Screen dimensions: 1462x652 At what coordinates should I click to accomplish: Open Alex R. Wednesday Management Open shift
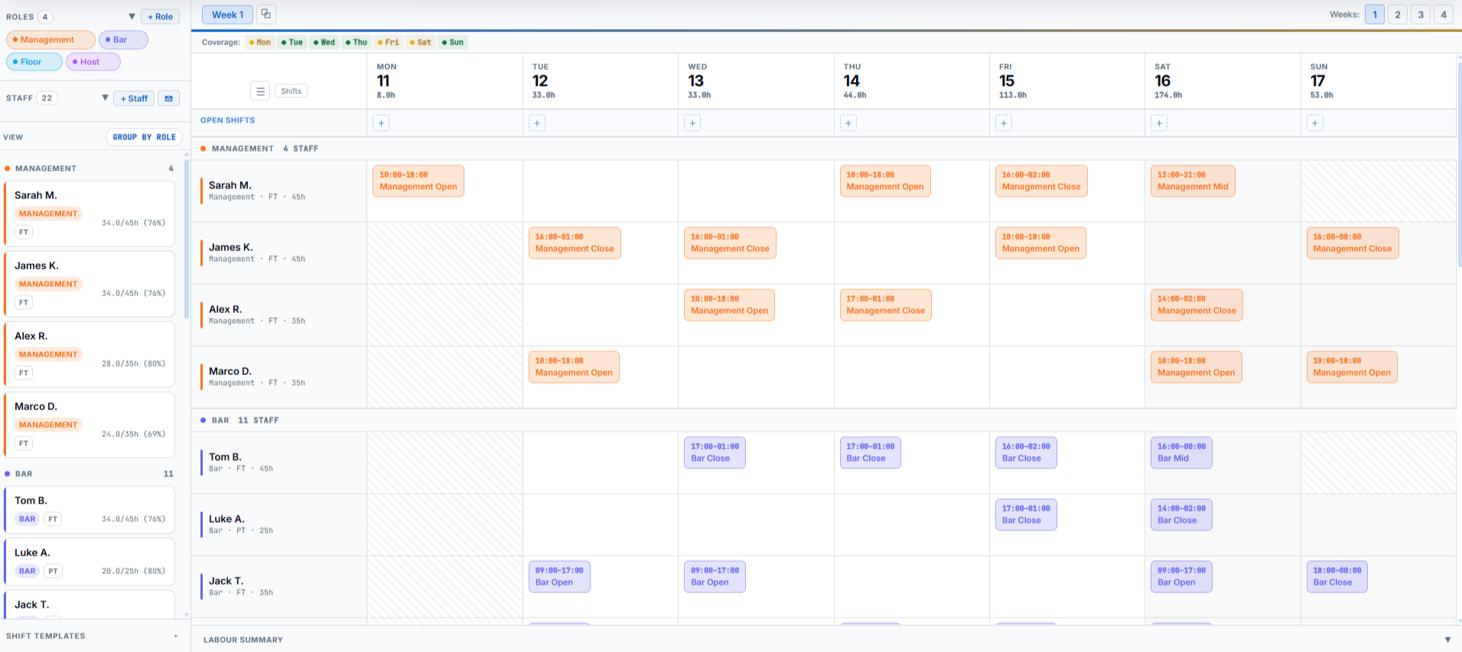(x=729, y=305)
